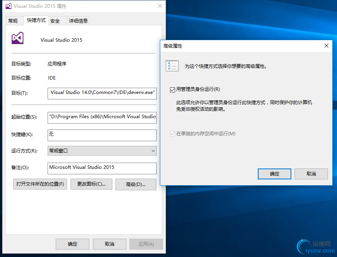Click the advanced properties checklist icon

click(x=172, y=66)
